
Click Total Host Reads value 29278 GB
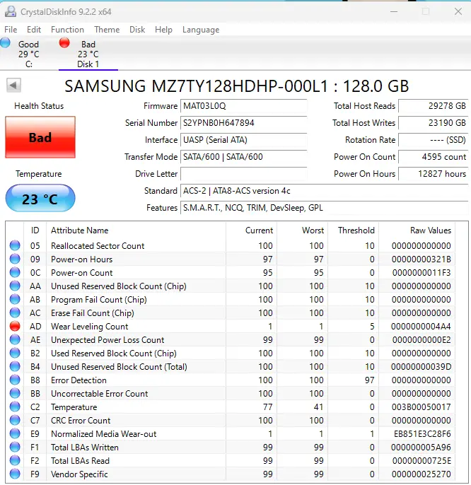point(434,106)
